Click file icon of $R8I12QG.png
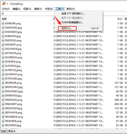 click(3, 100)
